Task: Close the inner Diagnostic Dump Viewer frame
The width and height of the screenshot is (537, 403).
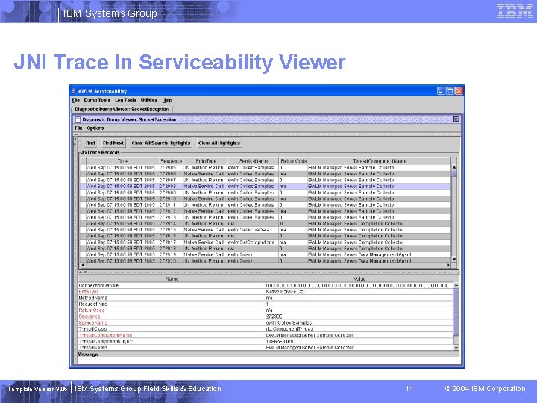Action: click(x=456, y=119)
